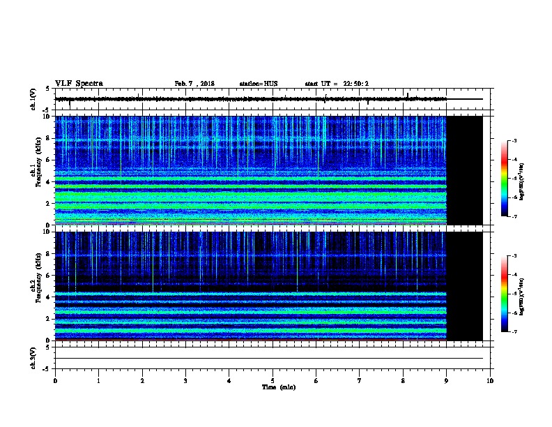This screenshot has height=427, width=552.
Task: Click the "VLF Spectra" plot title
Action: [x=79, y=84]
